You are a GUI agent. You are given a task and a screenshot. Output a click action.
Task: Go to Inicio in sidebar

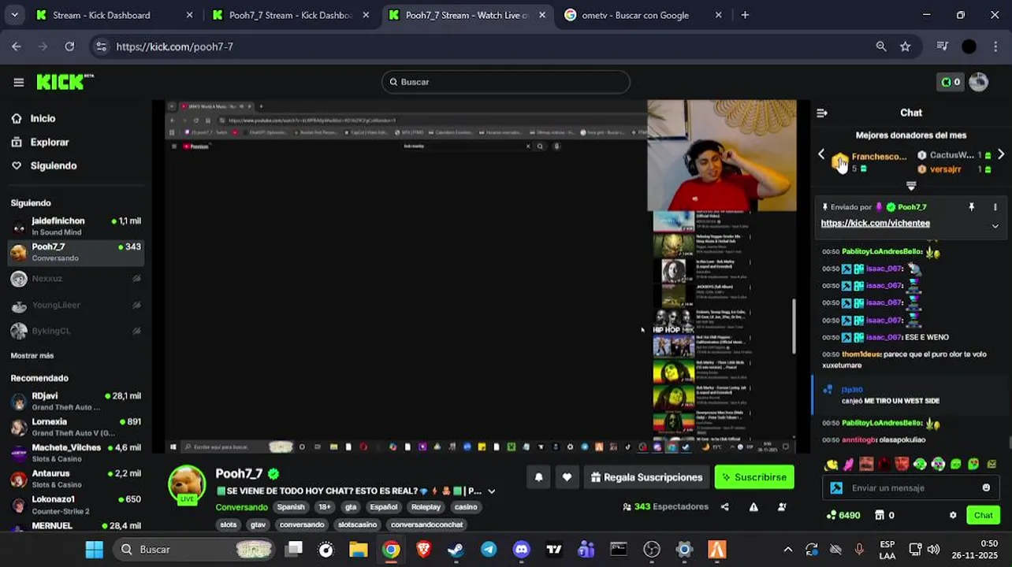pos(43,118)
